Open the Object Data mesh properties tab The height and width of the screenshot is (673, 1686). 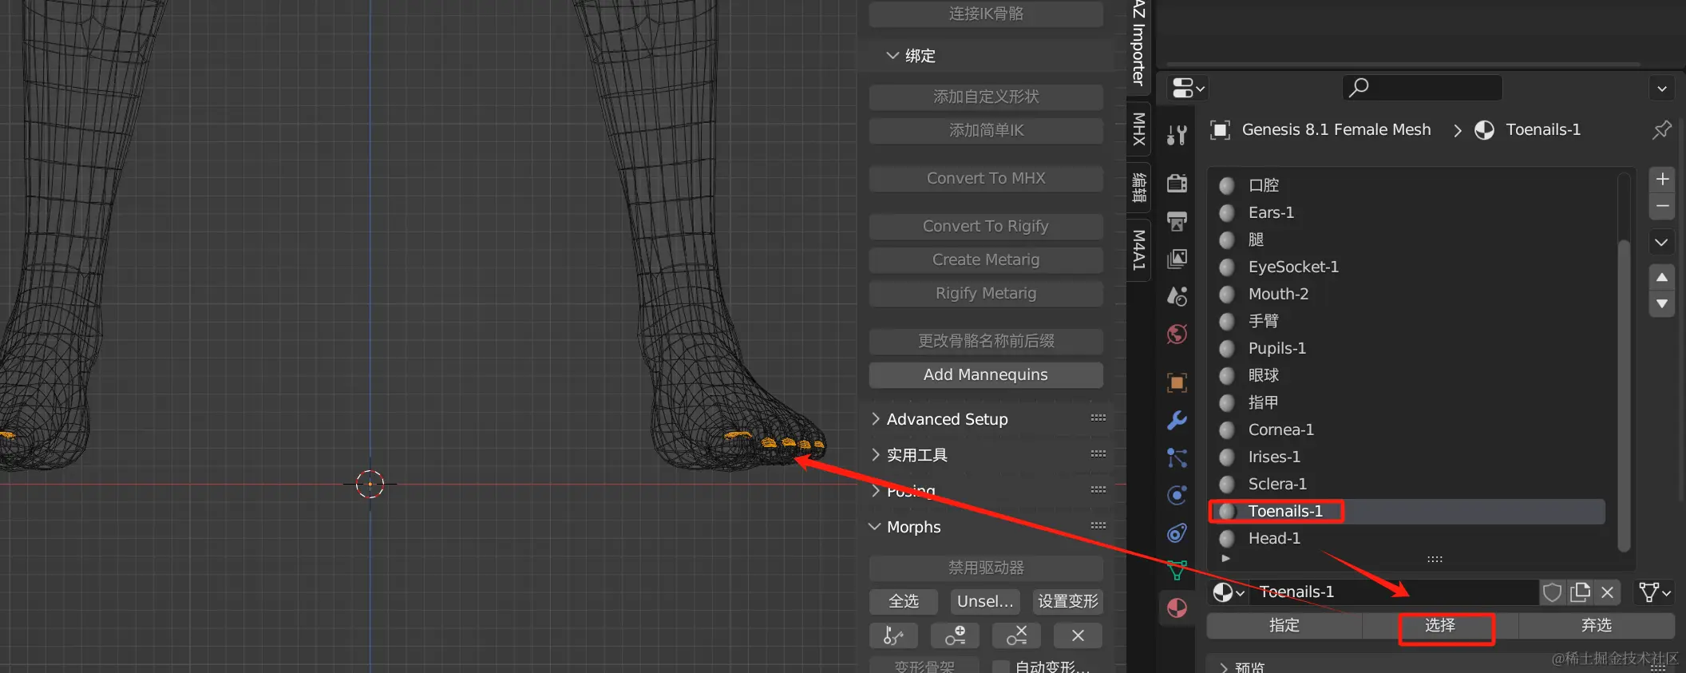1177,570
